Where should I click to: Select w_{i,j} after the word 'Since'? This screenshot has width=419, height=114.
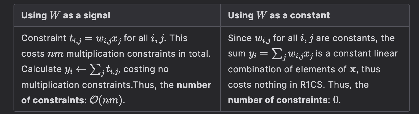262,39
